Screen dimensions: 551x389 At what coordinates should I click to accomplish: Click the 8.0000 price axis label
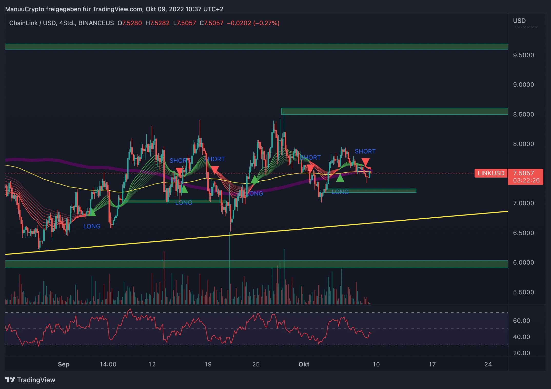tap(523, 144)
